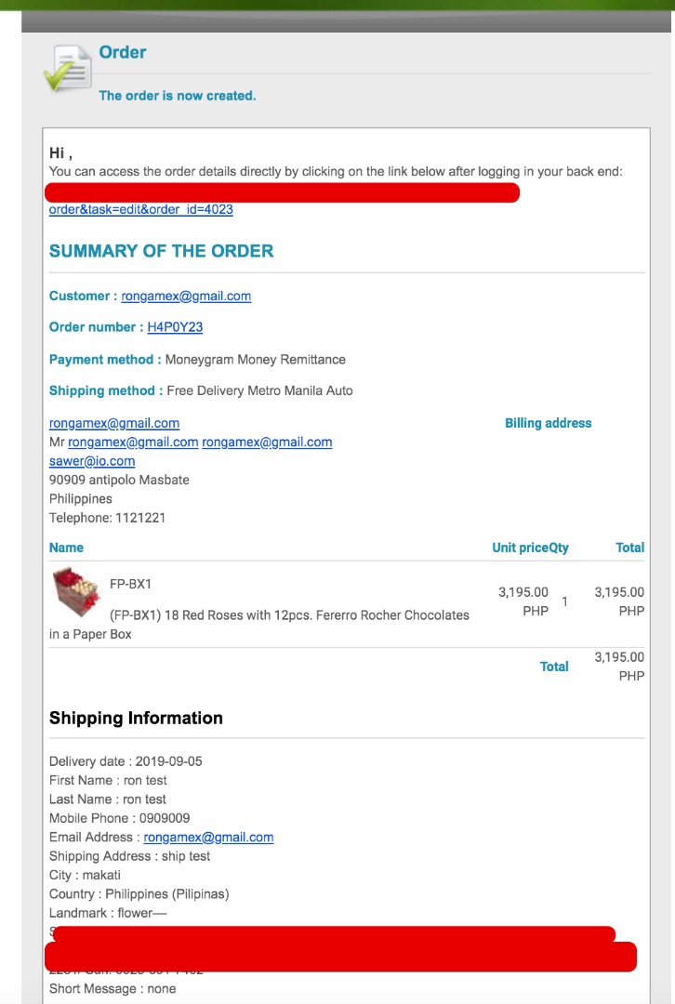The image size is (675, 1004).
Task: Open the Customer email link rongamex@gmail.com
Action: (186, 297)
